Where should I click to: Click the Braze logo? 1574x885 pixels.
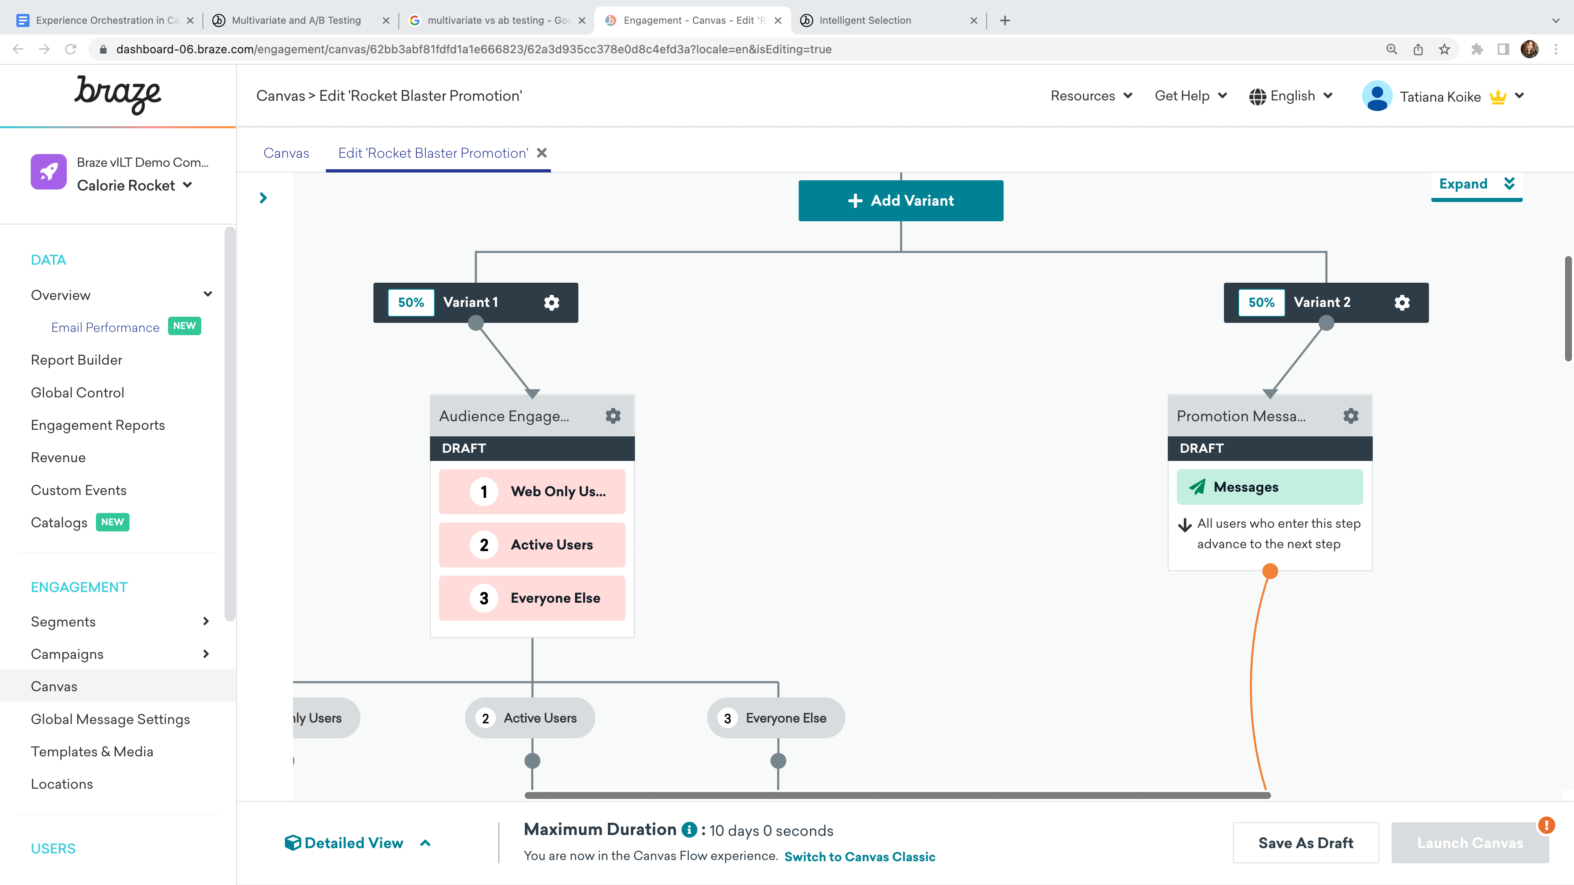pos(117,95)
